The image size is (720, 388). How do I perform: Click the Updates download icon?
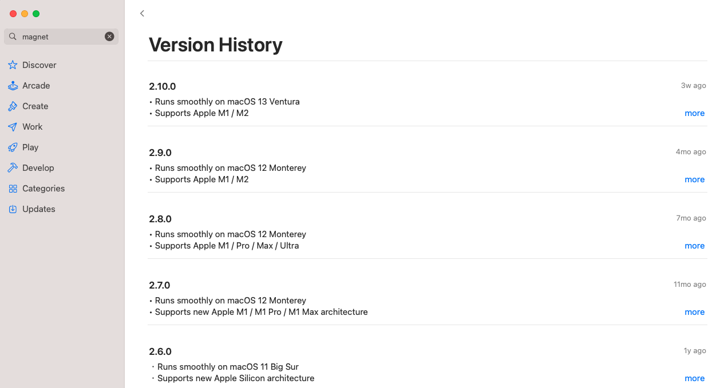(x=13, y=209)
